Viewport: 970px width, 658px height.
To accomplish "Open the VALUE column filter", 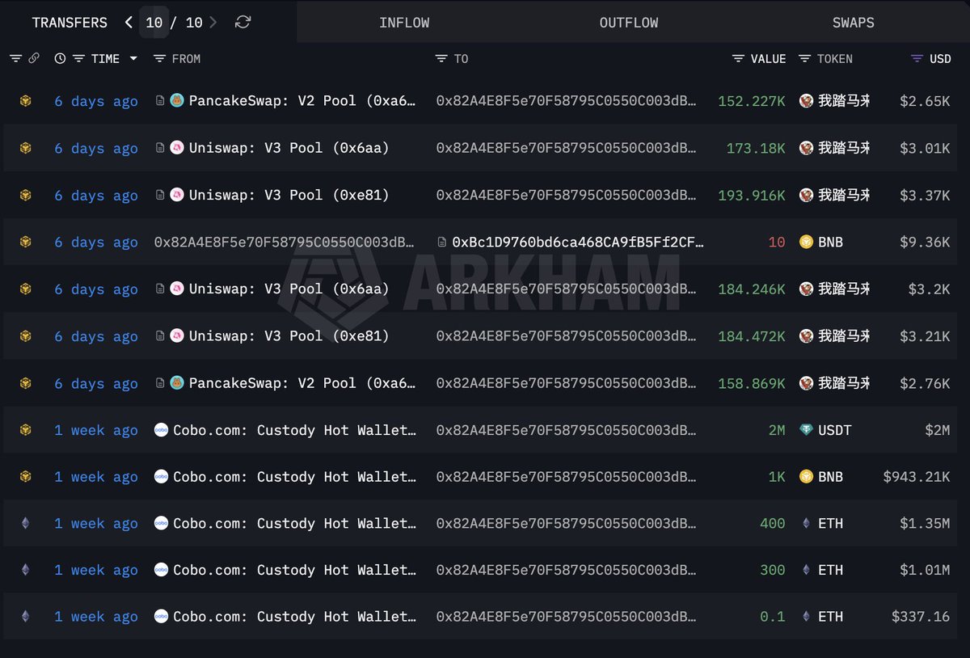I will click(738, 58).
